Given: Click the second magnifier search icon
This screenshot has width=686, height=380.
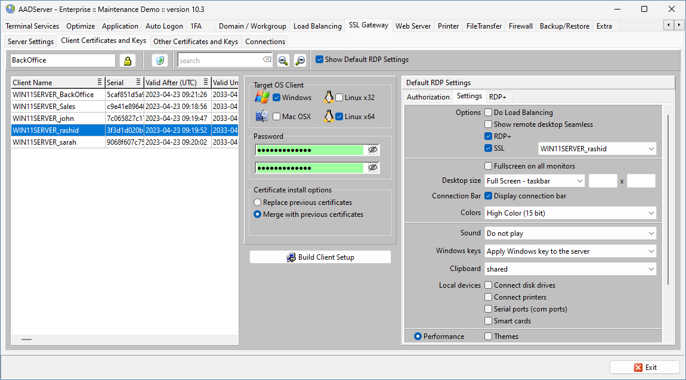Looking at the screenshot, I should tap(300, 60).
